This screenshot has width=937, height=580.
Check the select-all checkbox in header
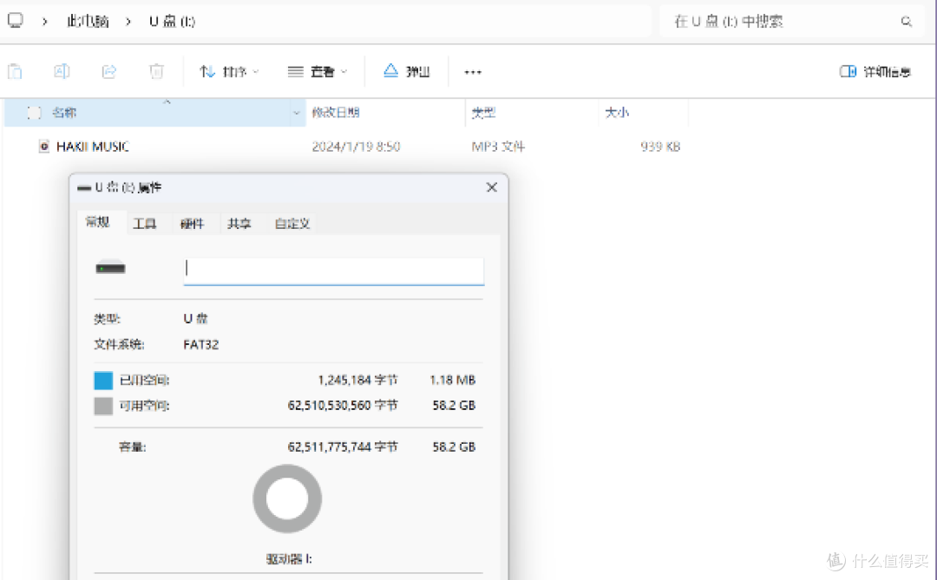point(34,113)
